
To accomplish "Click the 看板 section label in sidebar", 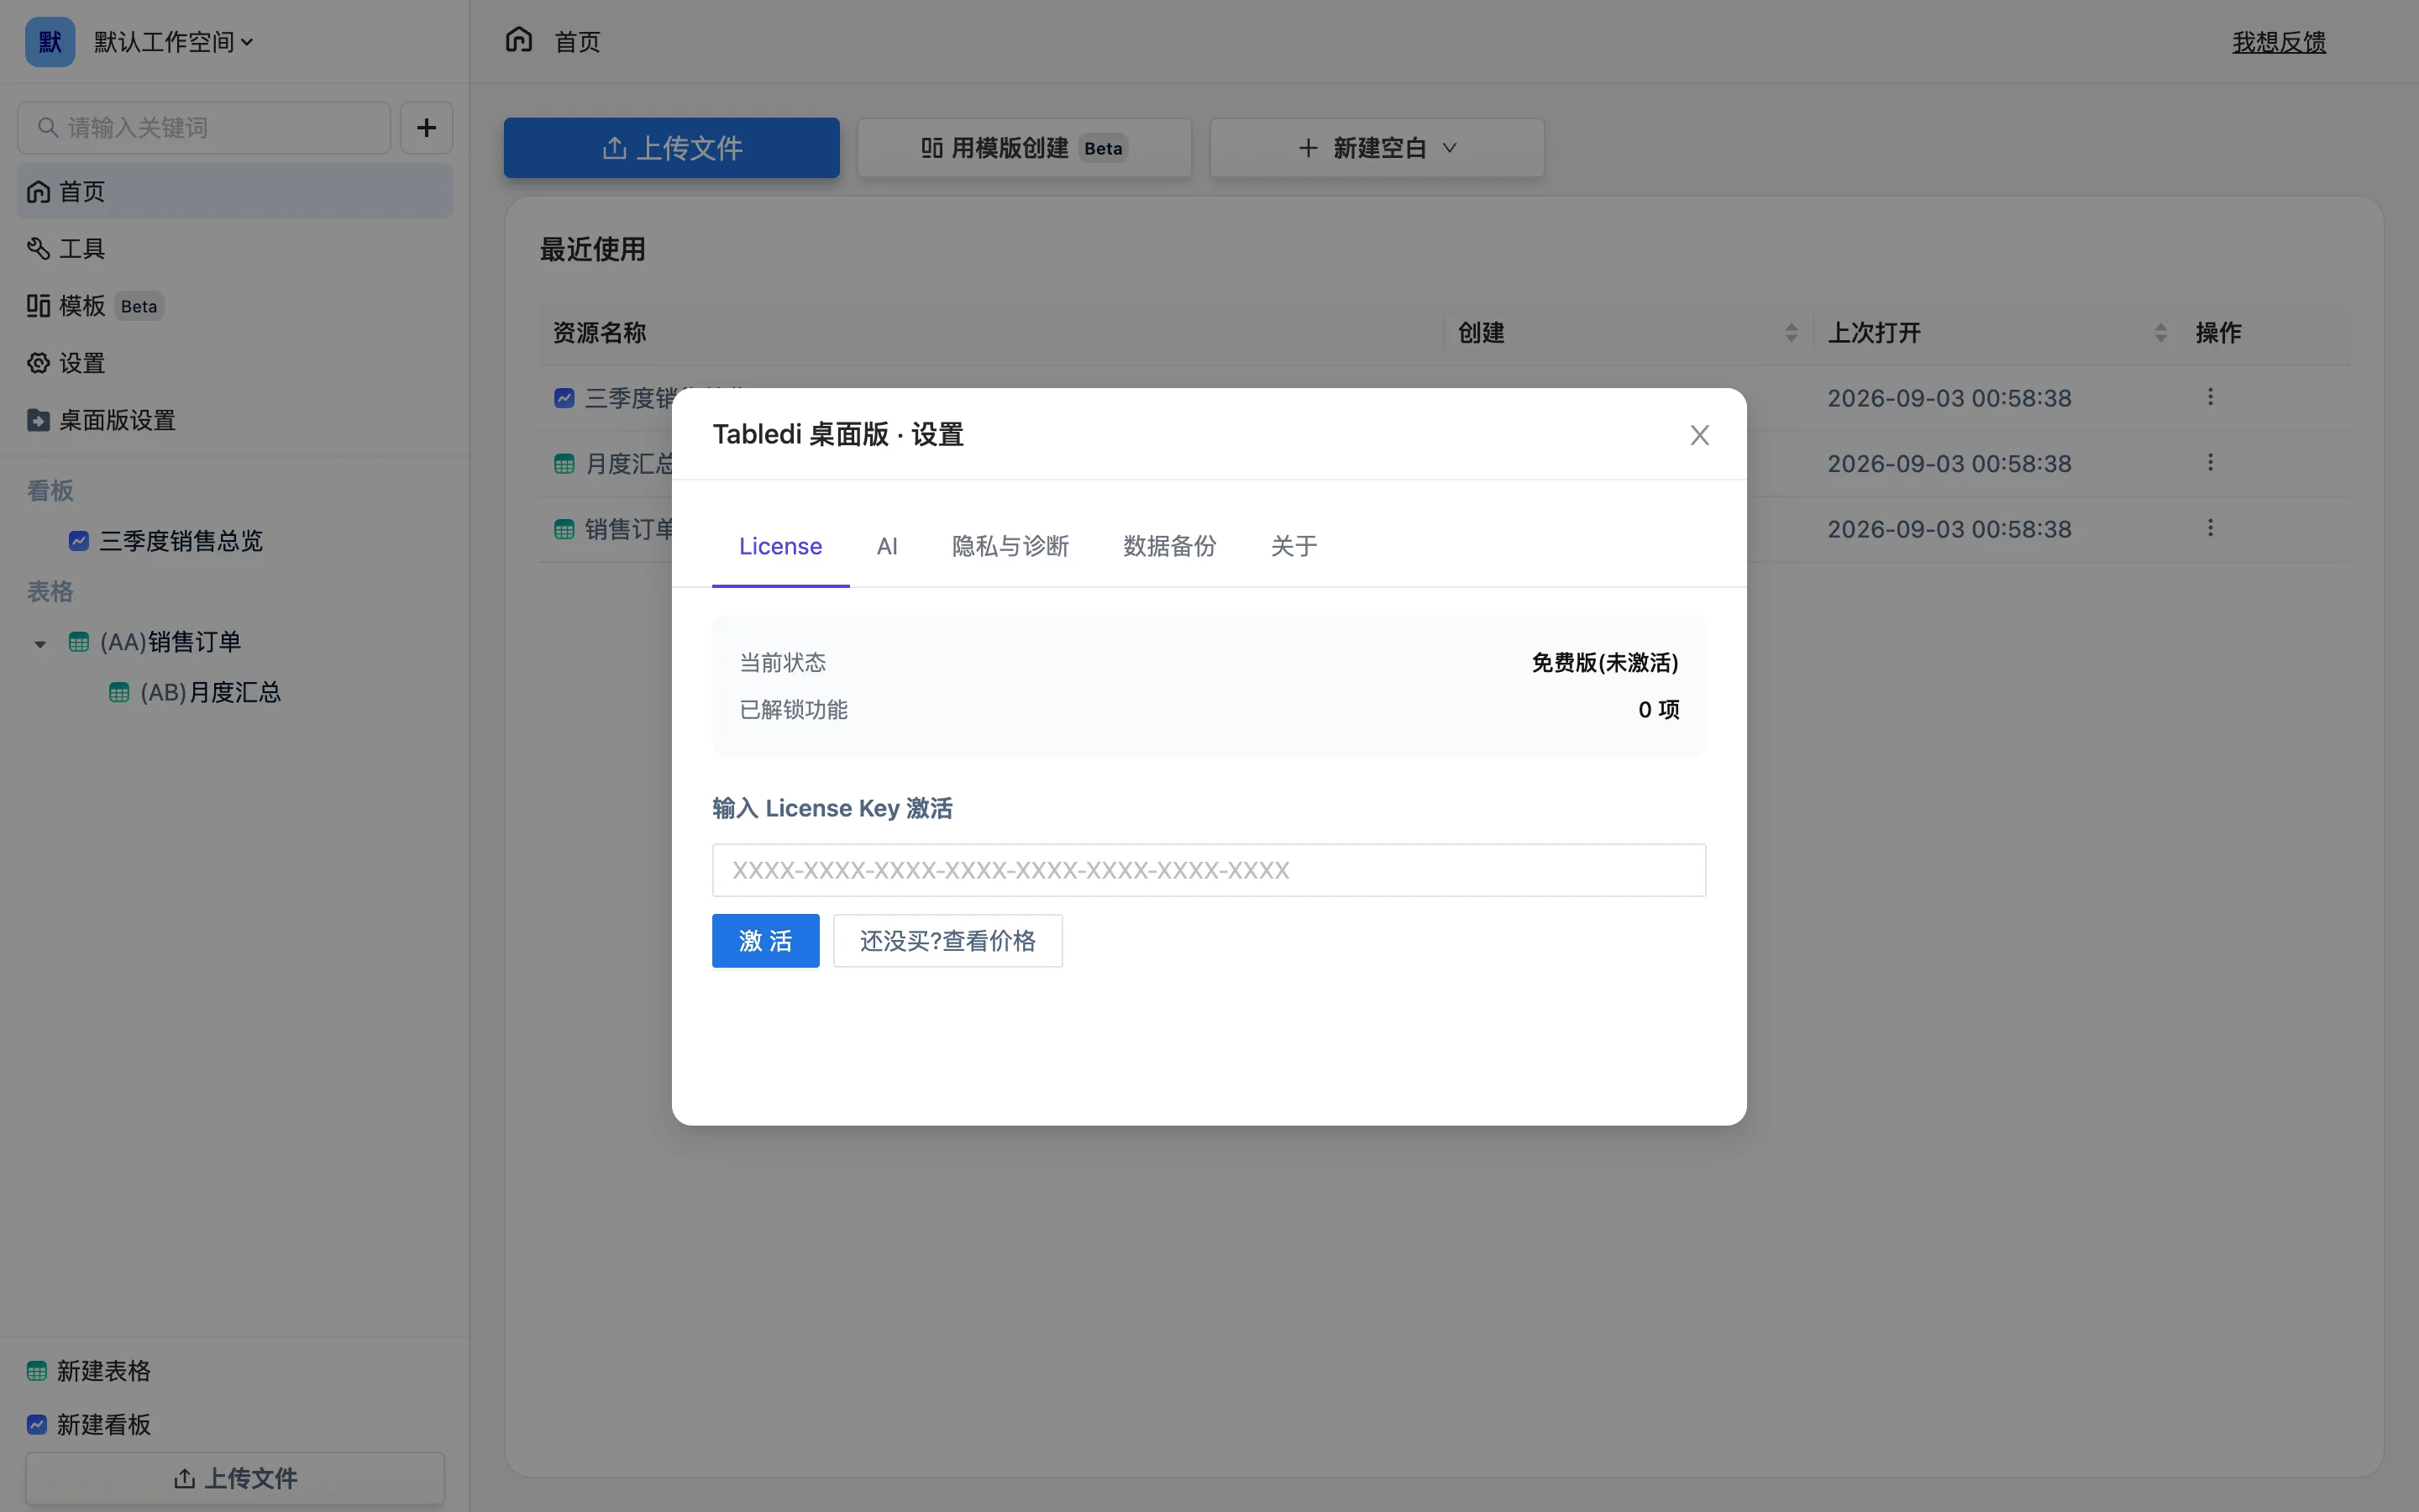I will (50, 491).
